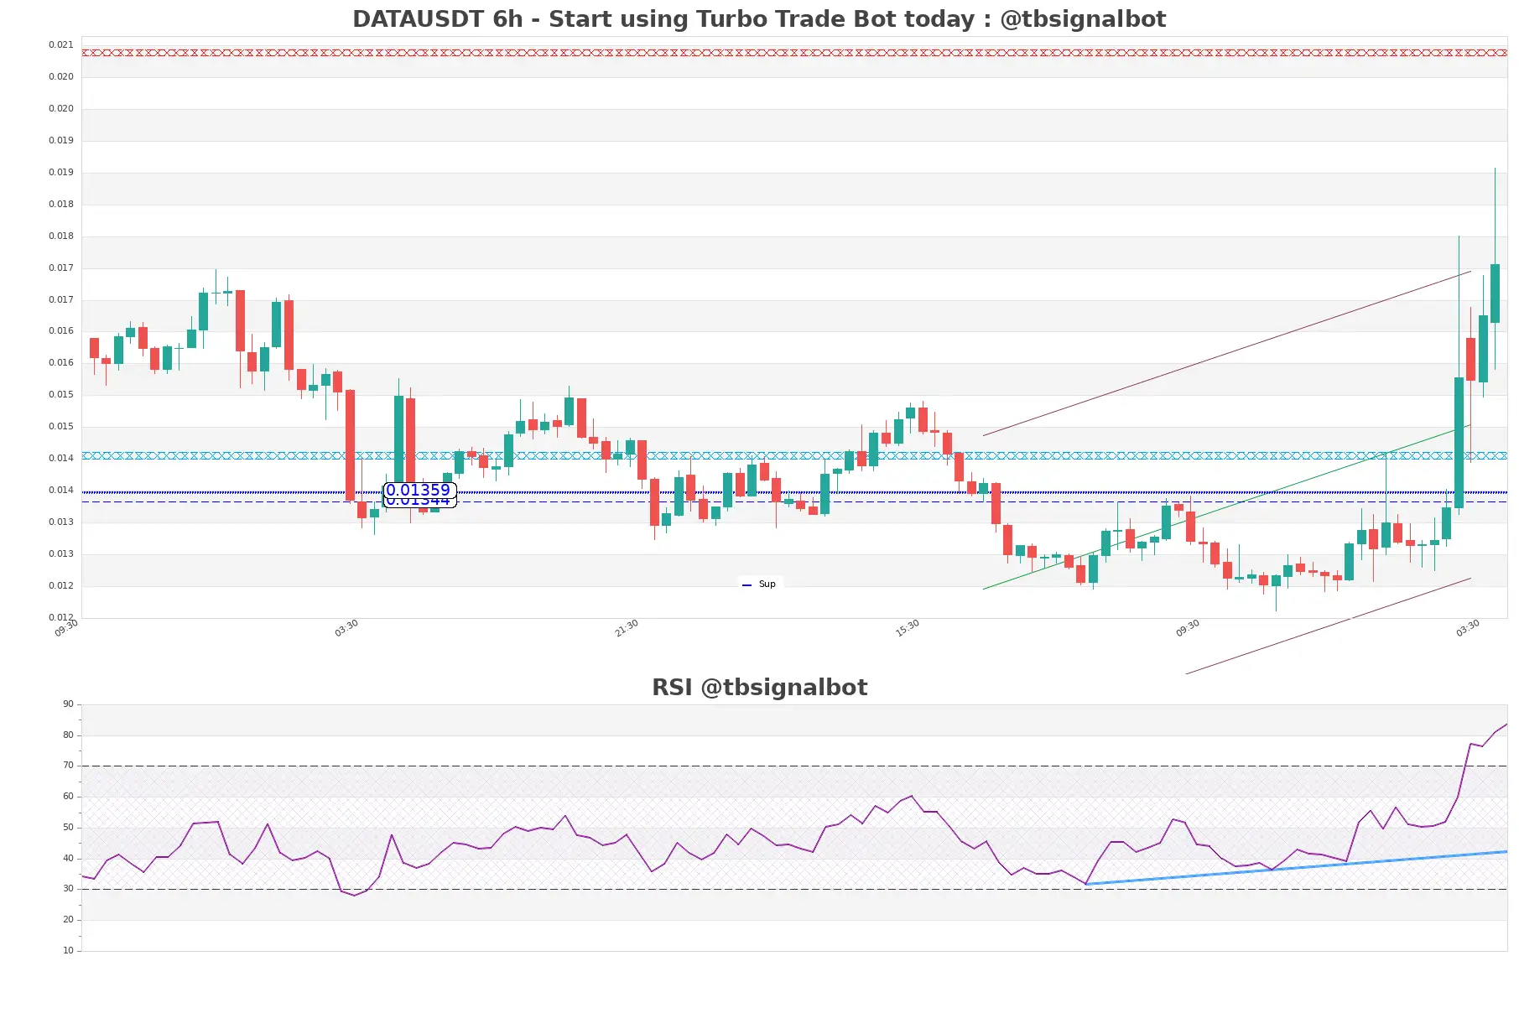Click the RSI @tbsignalbot panel title
The width and height of the screenshot is (1519, 1013).
pyautogui.click(x=759, y=688)
